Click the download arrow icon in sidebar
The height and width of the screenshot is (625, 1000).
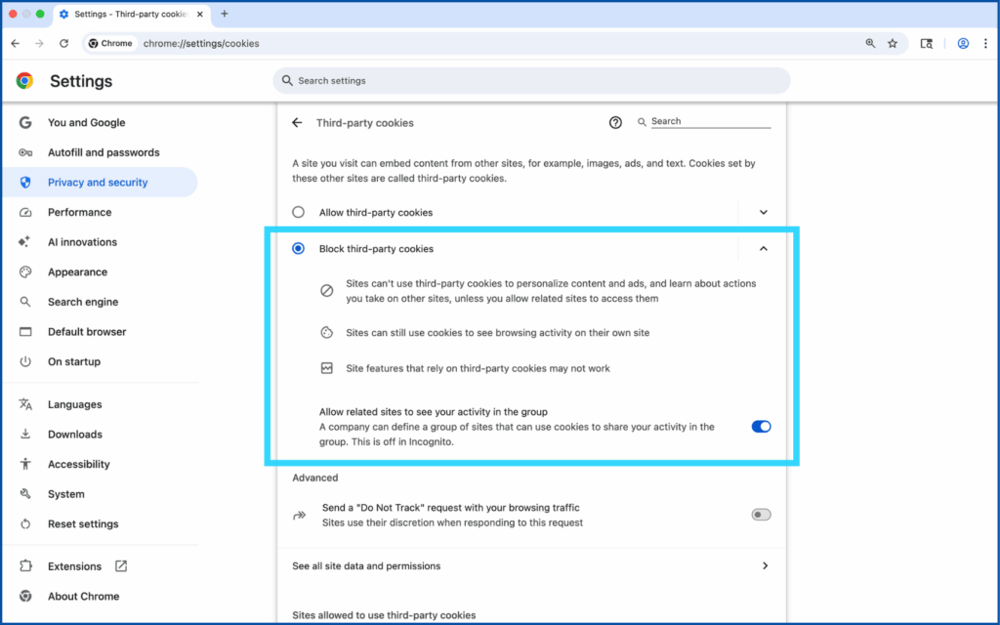[24, 435]
